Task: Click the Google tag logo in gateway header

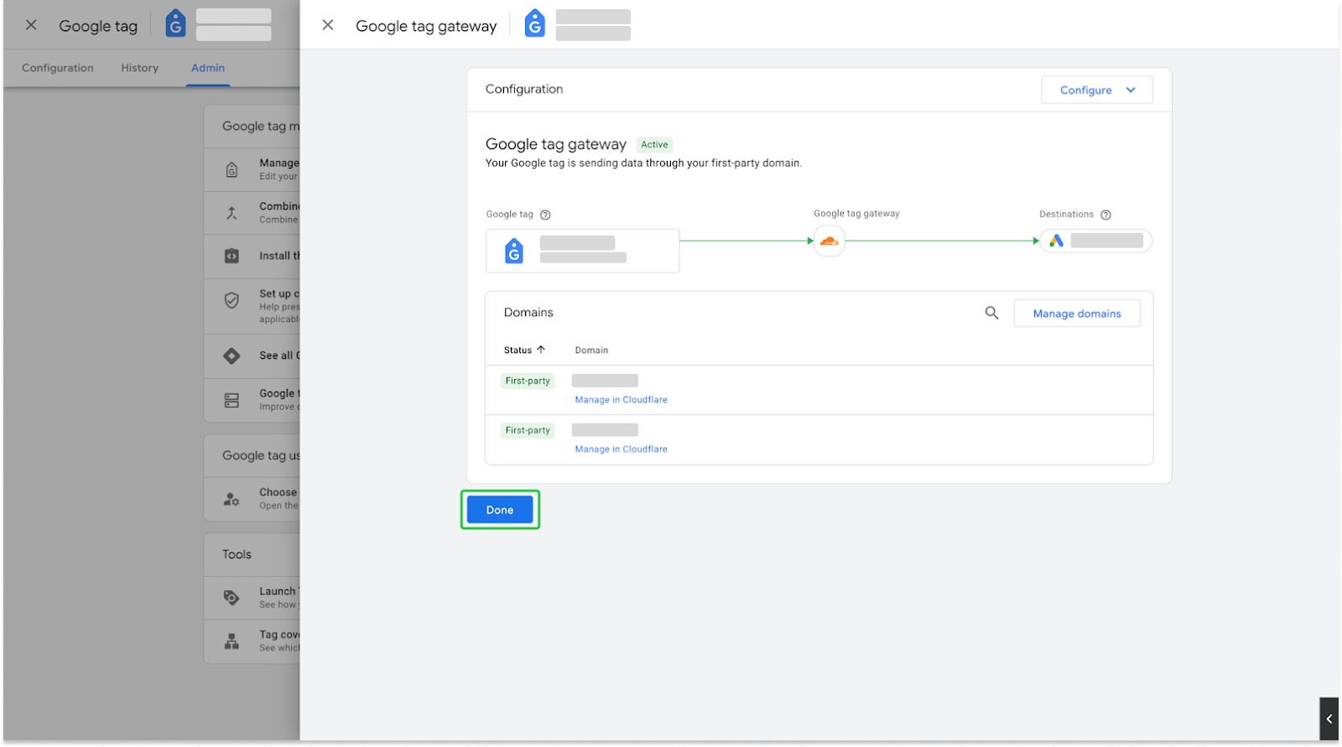Action: 534,23
